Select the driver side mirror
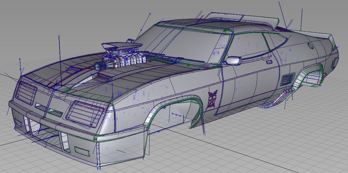 coord(233,61)
